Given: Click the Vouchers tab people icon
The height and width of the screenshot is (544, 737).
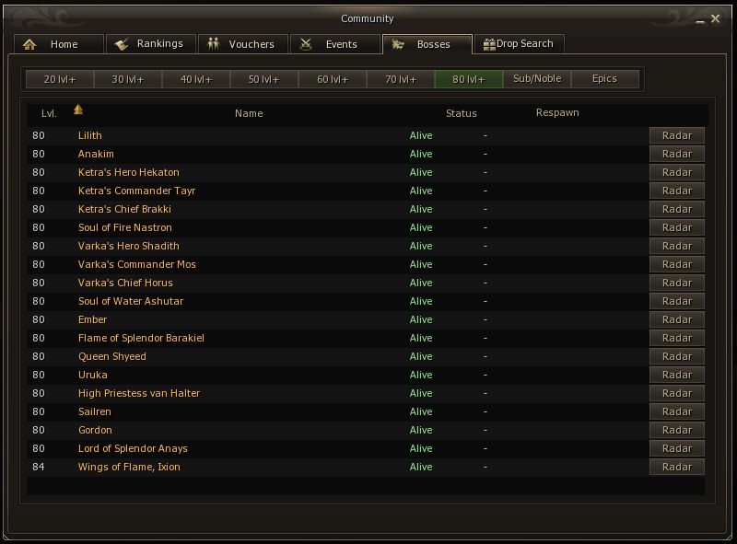Looking at the screenshot, I should point(214,43).
